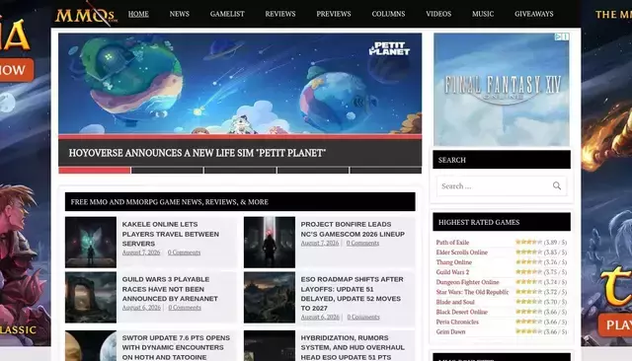The width and height of the screenshot is (632, 361).
Task: Click August 7, 2026 date under Project Bonfire
Action: point(320,243)
